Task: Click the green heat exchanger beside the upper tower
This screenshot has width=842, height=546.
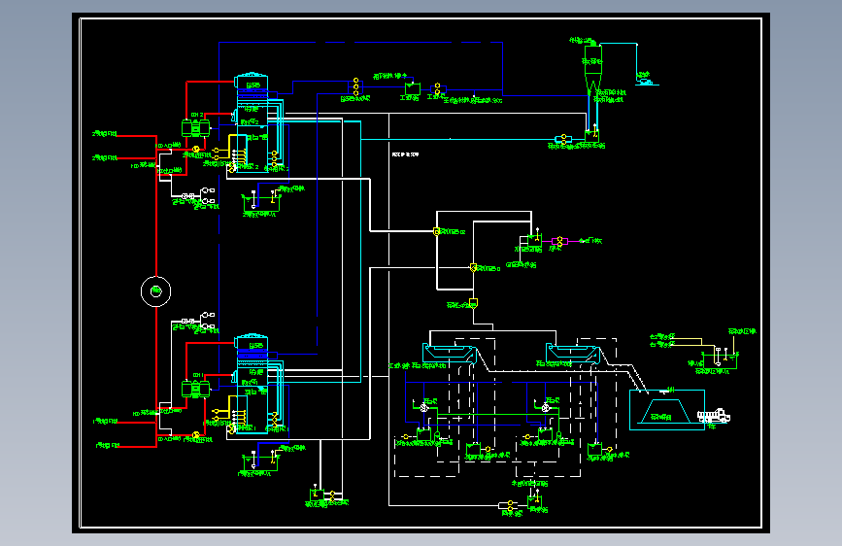Action: 195,128
